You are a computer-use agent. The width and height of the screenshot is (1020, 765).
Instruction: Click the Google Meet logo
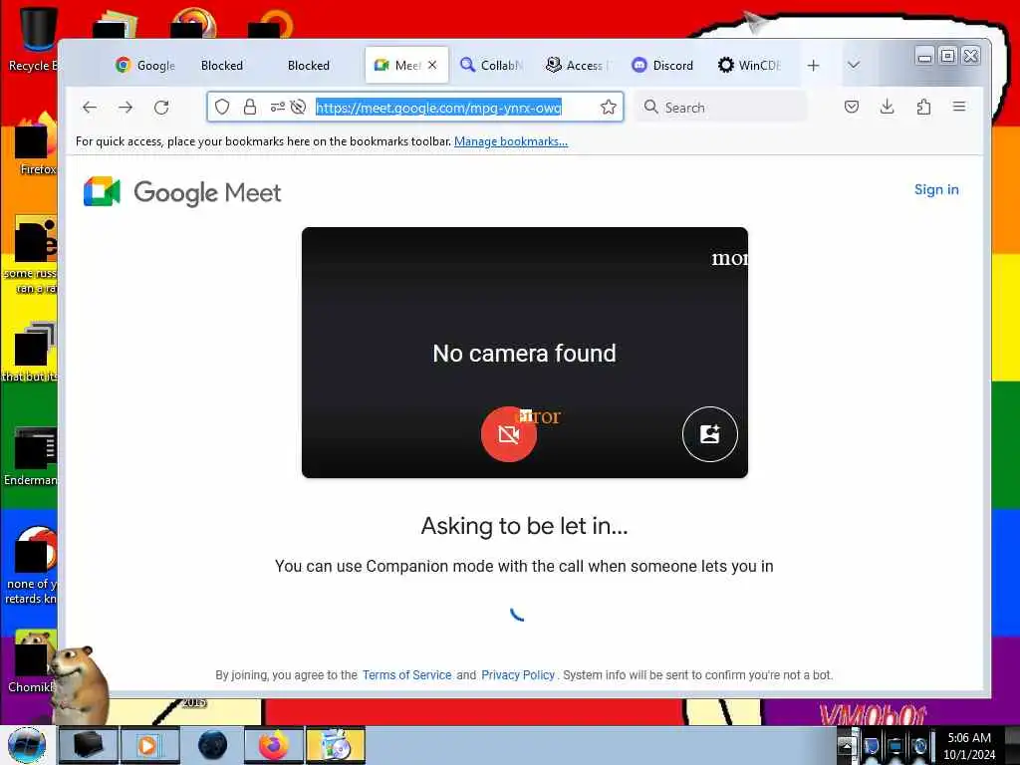pyautogui.click(x=182, y=192)
